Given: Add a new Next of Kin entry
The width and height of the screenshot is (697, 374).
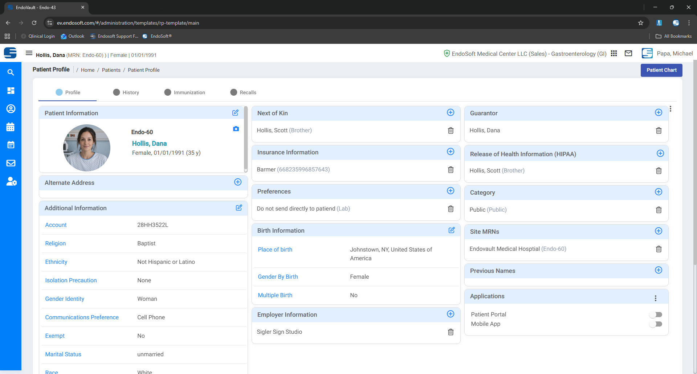Looking at the screenshot, I should pyautogui.click(x=450, y=113).
